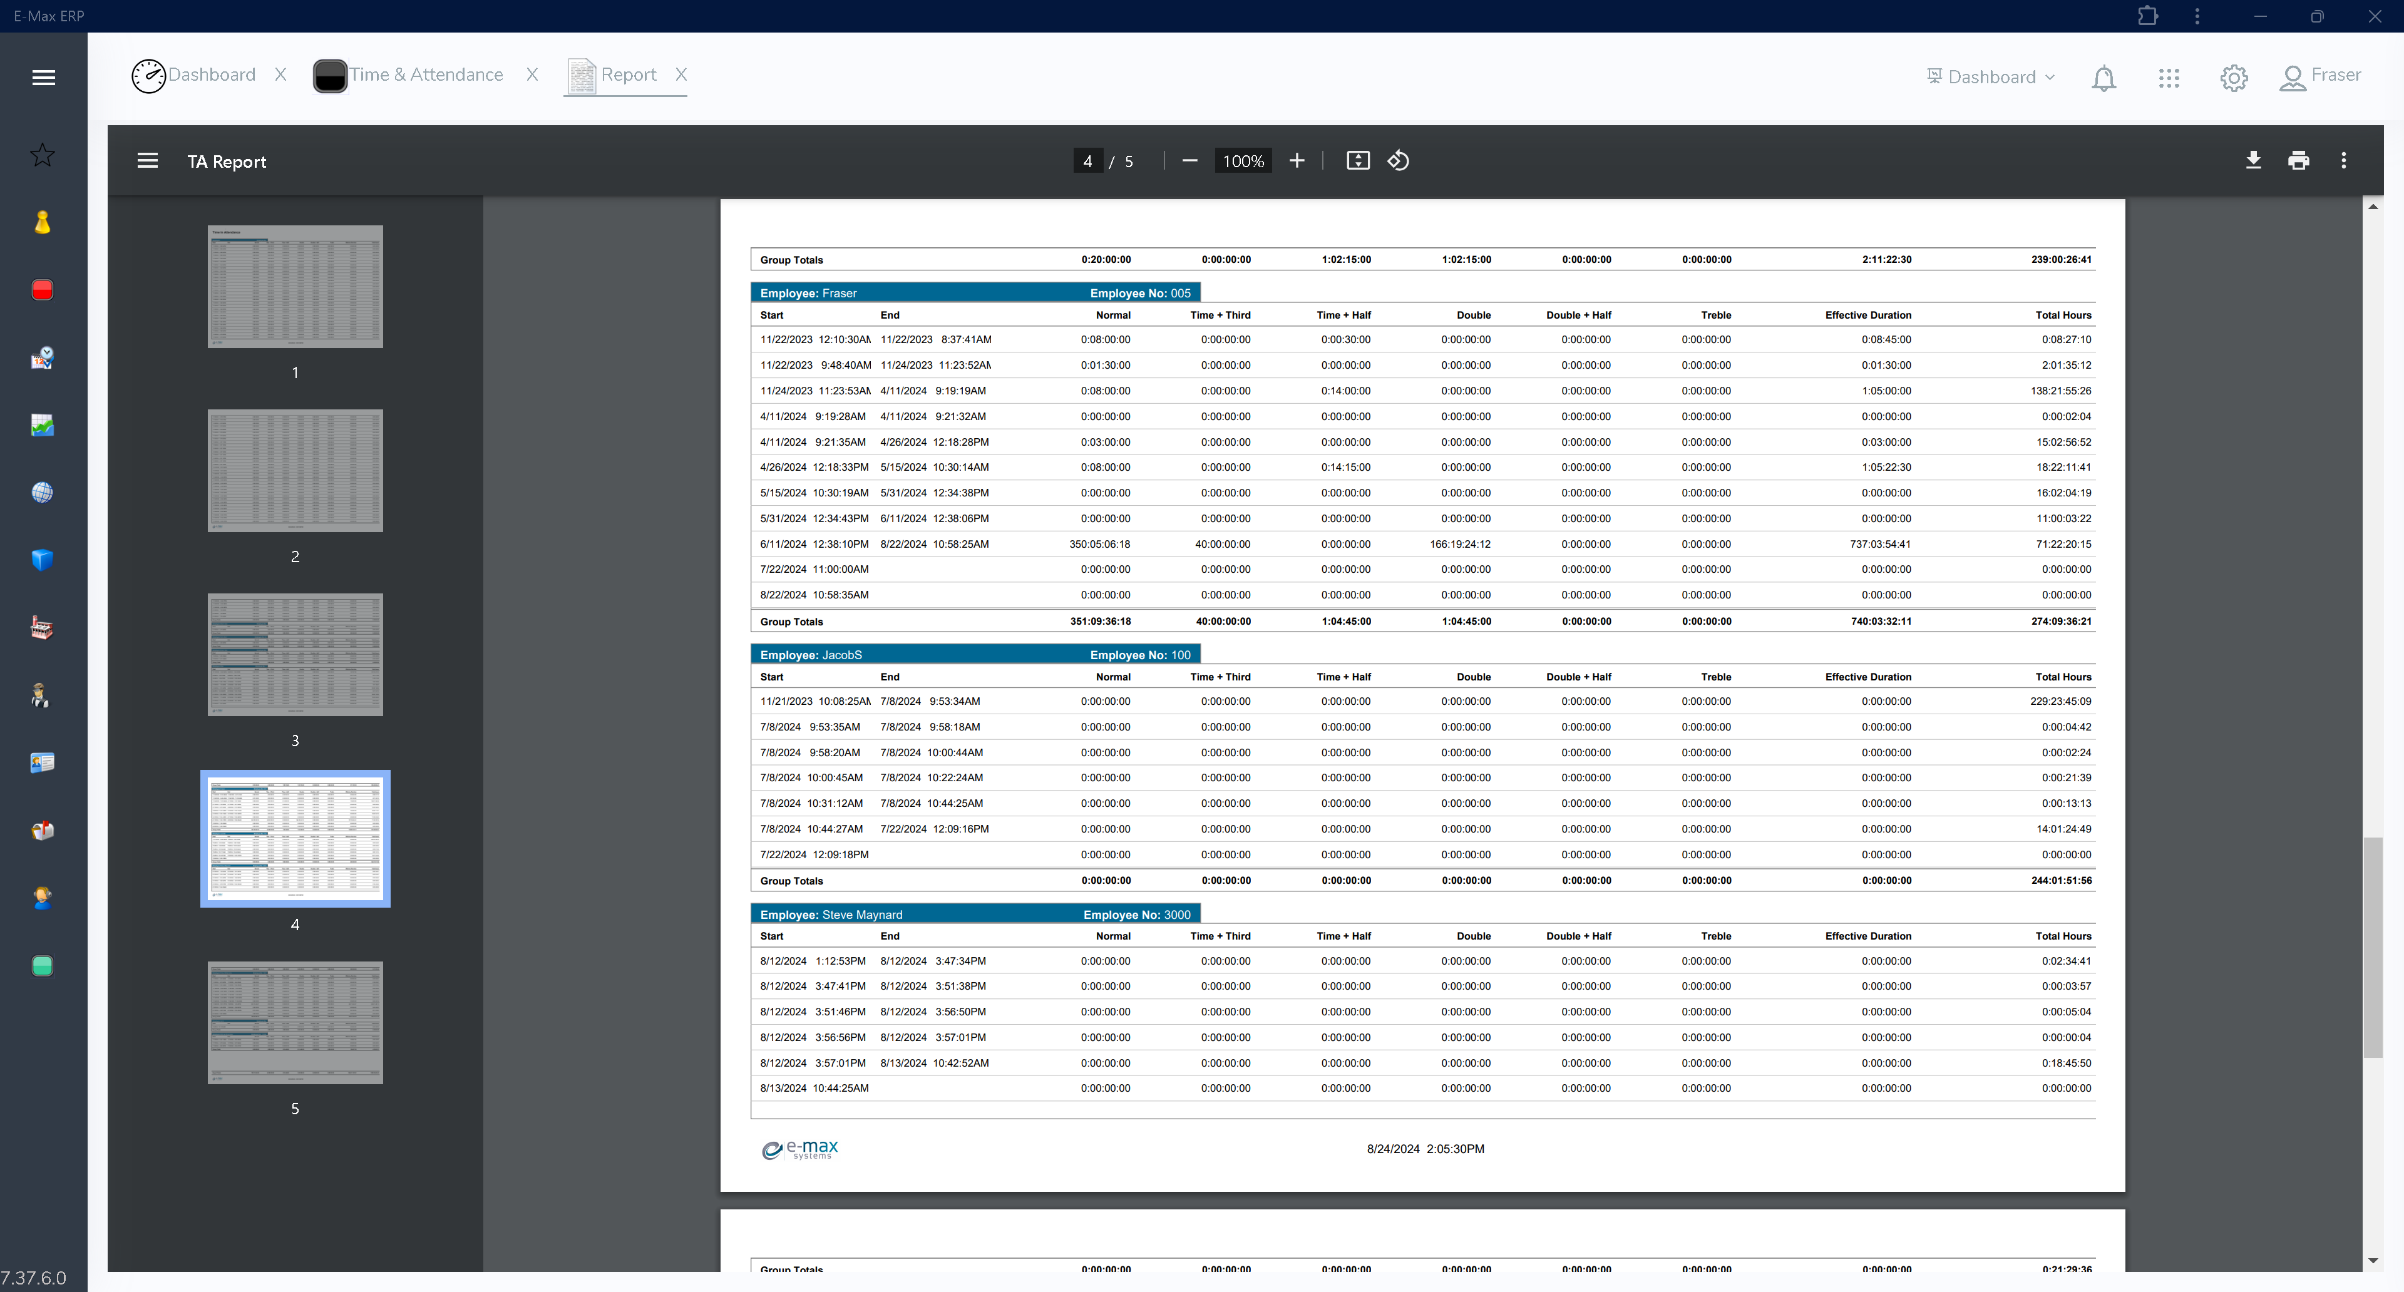Click the headset support icon in sidebar

tap(43, 898)
